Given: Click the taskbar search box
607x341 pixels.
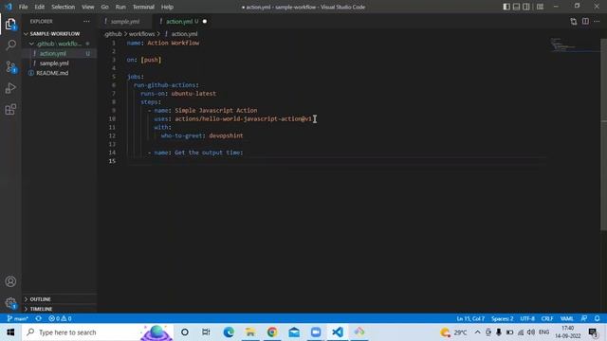Looking at the screenshot, I should 97,332.
